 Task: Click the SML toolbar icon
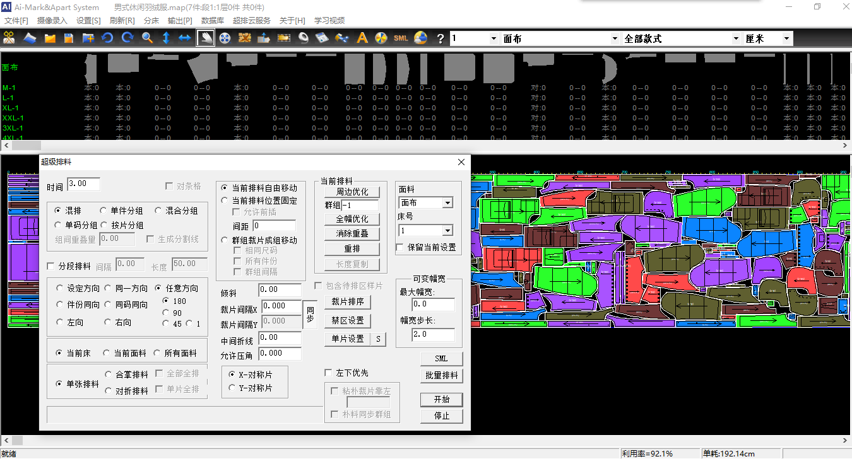tap(401, 38)
